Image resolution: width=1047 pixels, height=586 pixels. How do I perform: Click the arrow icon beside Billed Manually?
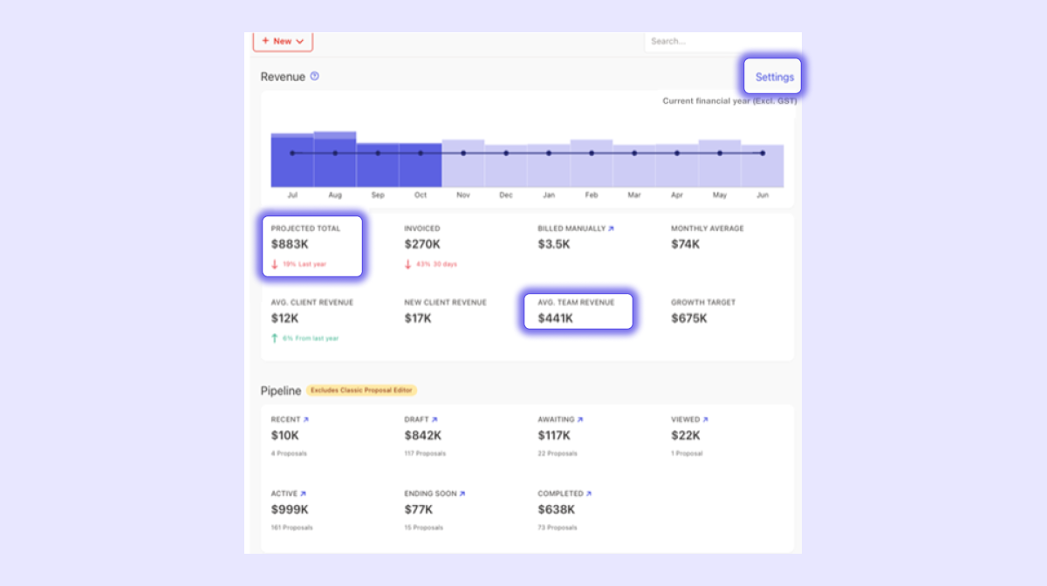(x=611, y=228)
